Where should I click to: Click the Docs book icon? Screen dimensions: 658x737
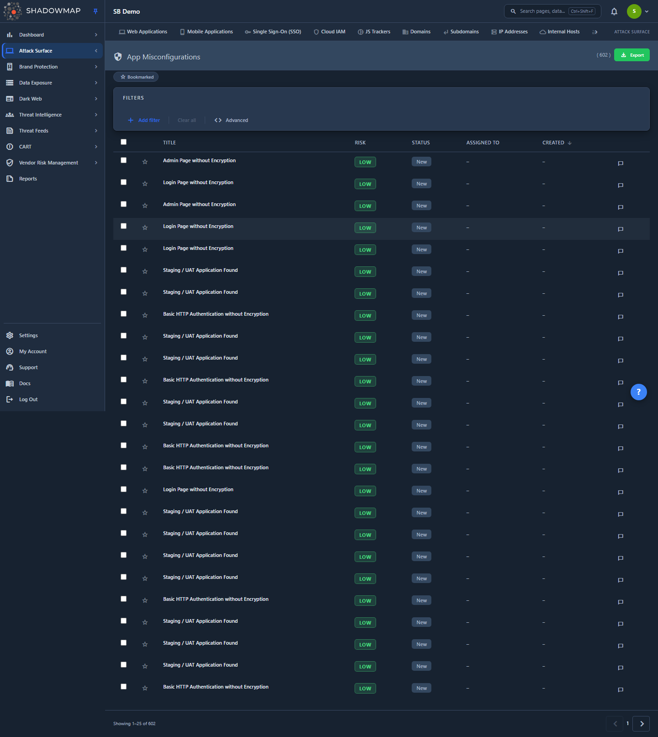pos(10,383)
